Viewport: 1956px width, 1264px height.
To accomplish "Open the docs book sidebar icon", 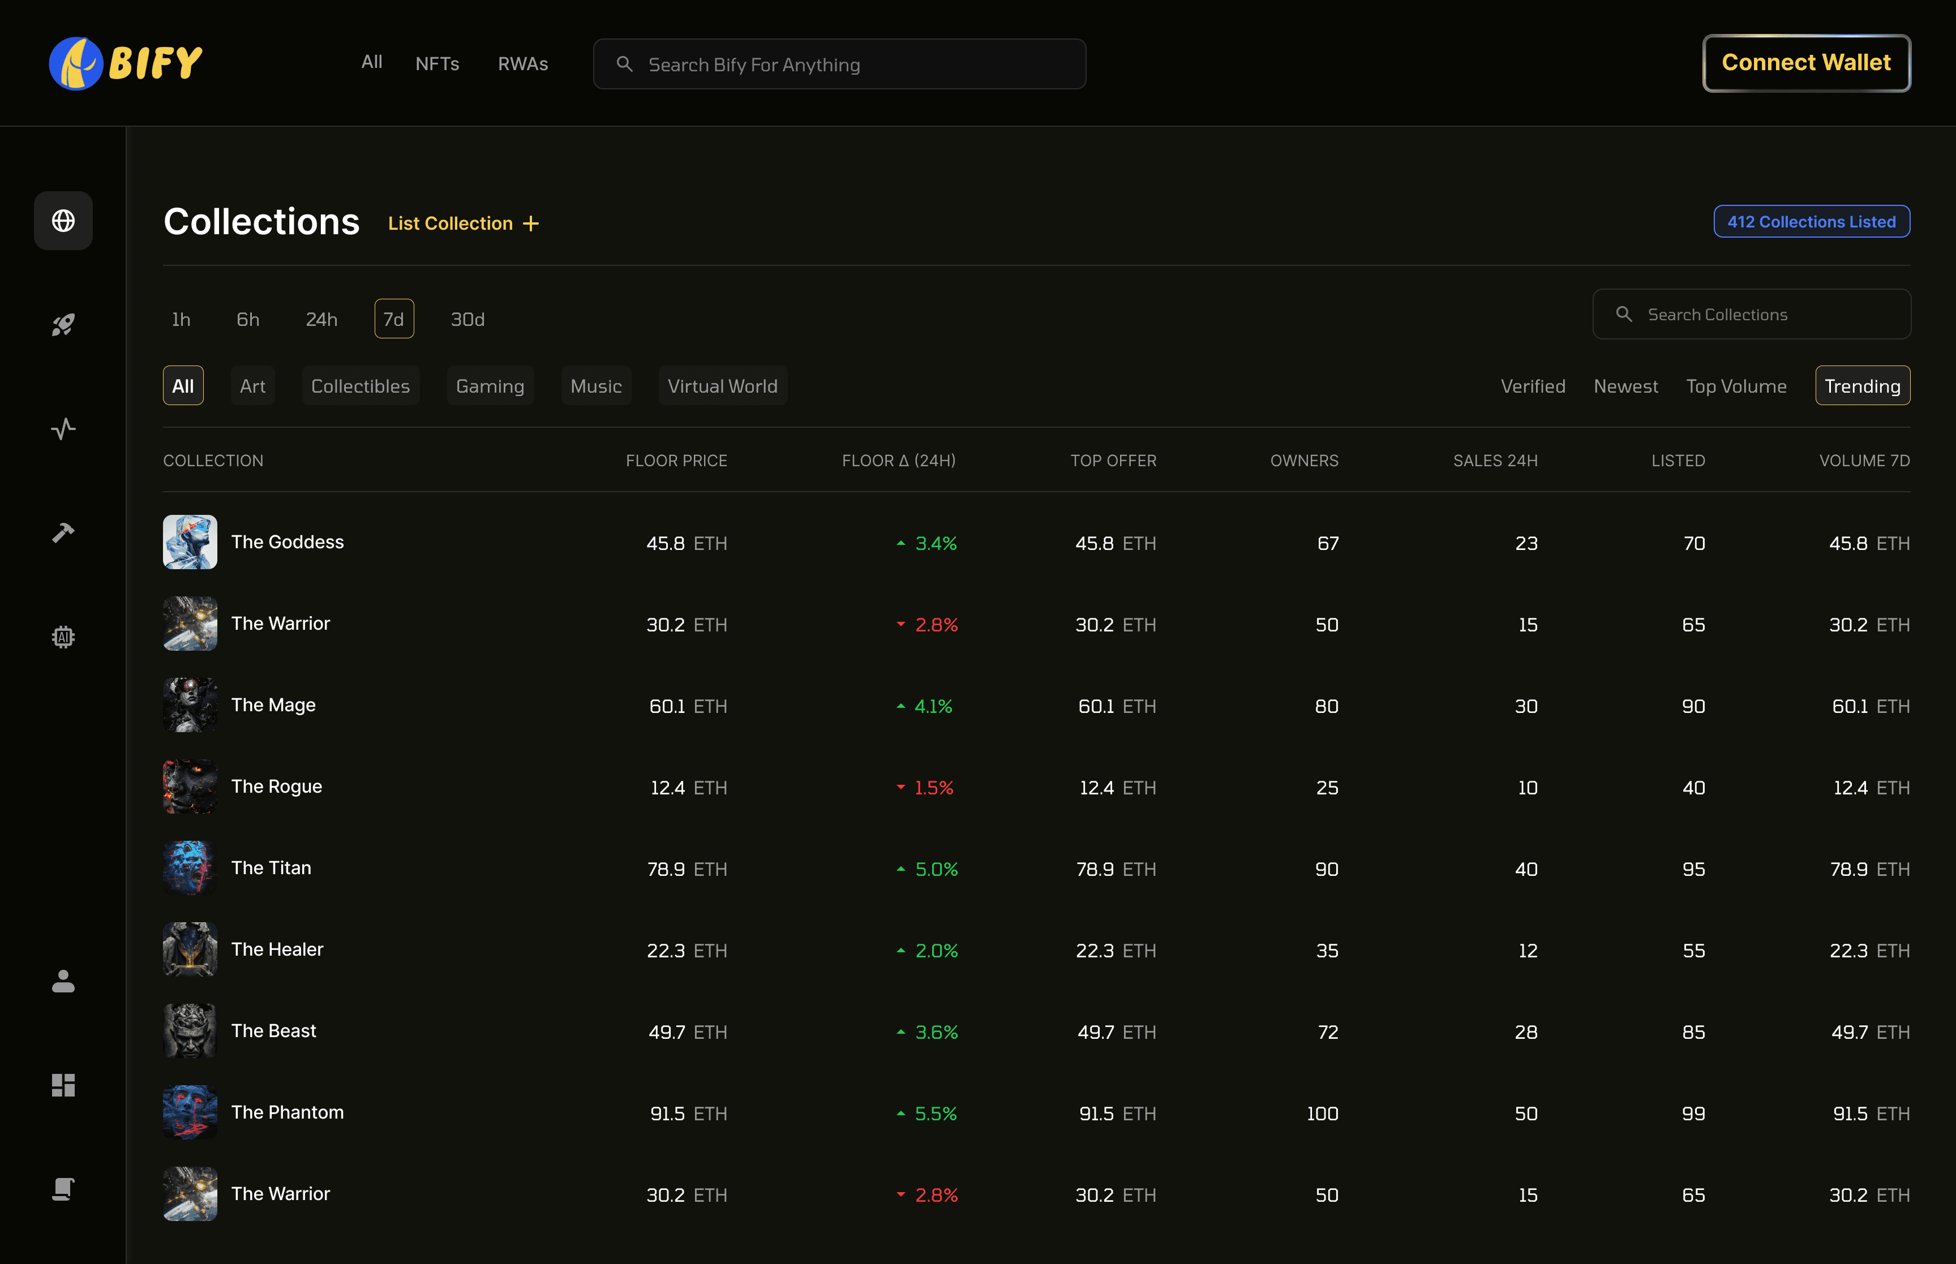I will [x=63, y=1189].
